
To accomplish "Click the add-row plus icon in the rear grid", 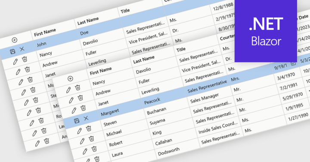I will 15,40.
